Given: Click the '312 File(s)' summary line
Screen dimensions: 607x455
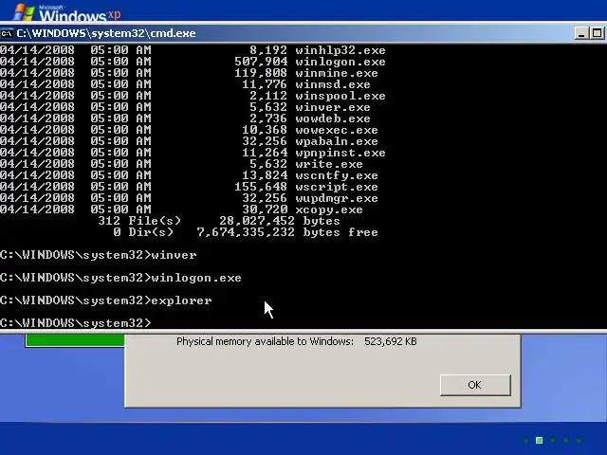Looking at the screenshot, I should click(219, 221).
